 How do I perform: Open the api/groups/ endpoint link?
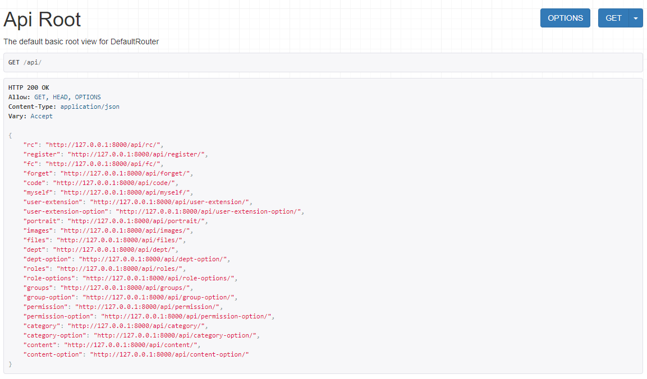(126, 288)
